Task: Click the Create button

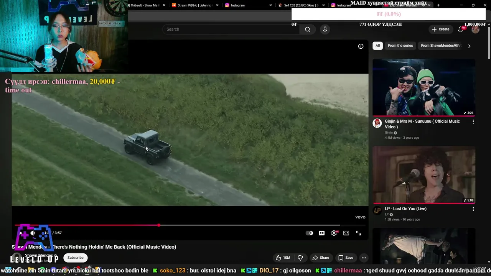Action: [440, 29]
